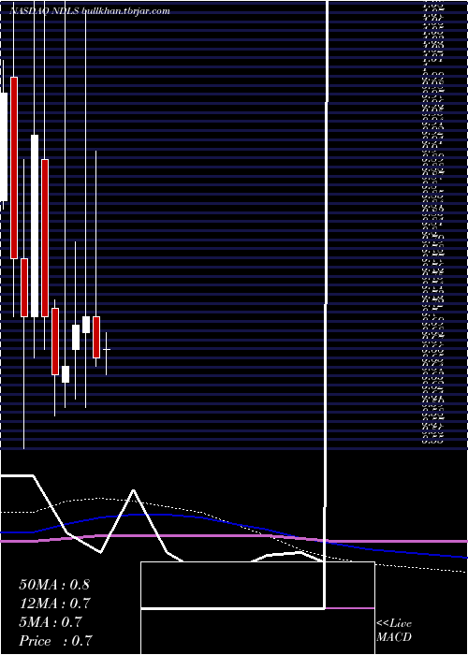
Task: Click the 12MA : 0.7 value
Action: 55,604
